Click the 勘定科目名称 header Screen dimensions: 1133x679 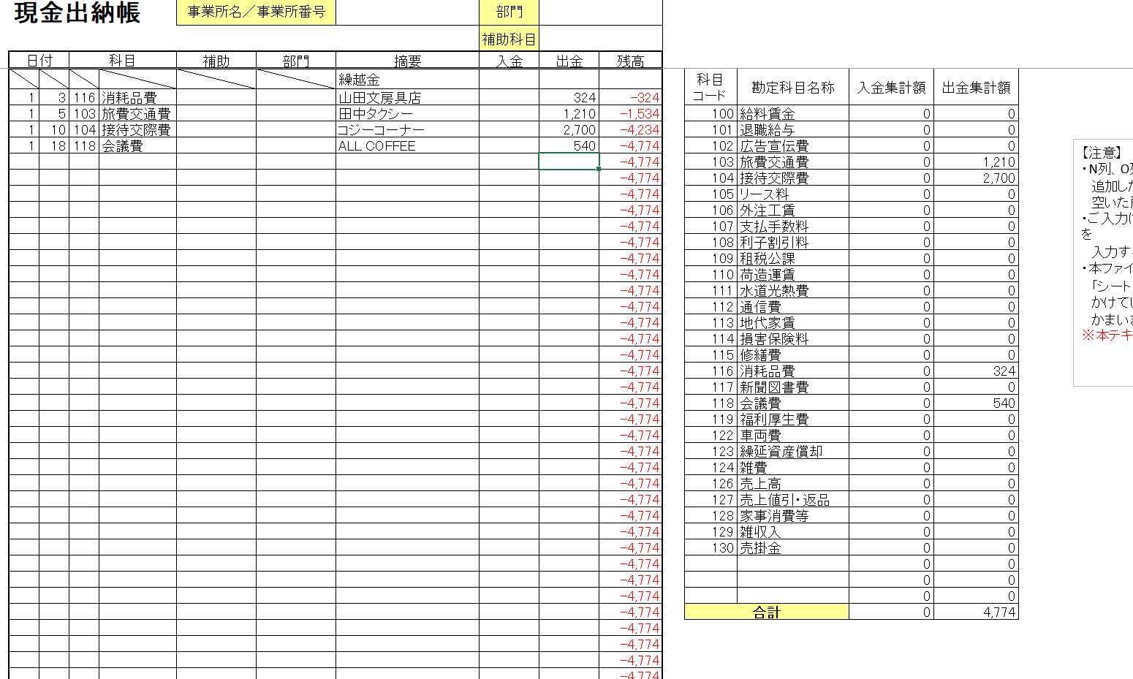(793, 87)
